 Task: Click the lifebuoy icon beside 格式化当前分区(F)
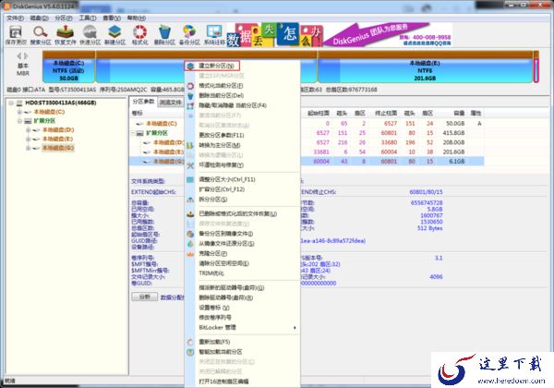coord(190,86)
